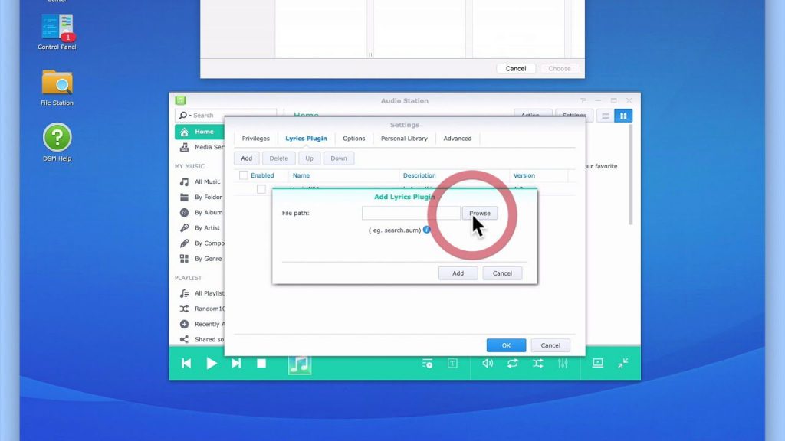Move plugin Down button
The image size is (785, 441).
(338, 158)
